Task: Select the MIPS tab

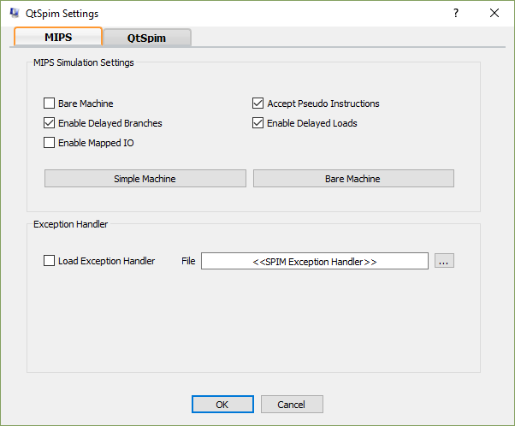Action: (58, 37)
